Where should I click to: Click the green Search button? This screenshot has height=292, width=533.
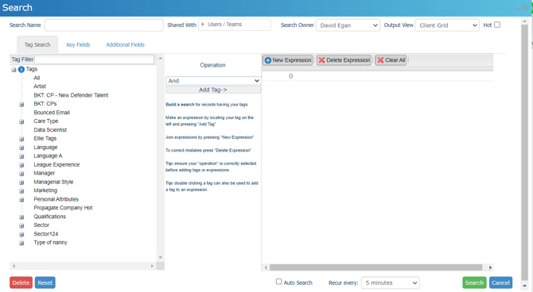474,282
